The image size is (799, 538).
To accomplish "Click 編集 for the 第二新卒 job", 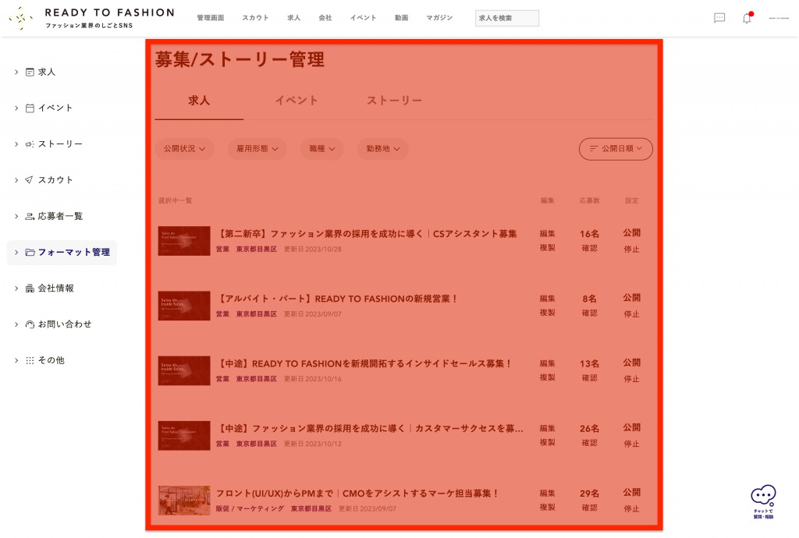I will point(547,233).
